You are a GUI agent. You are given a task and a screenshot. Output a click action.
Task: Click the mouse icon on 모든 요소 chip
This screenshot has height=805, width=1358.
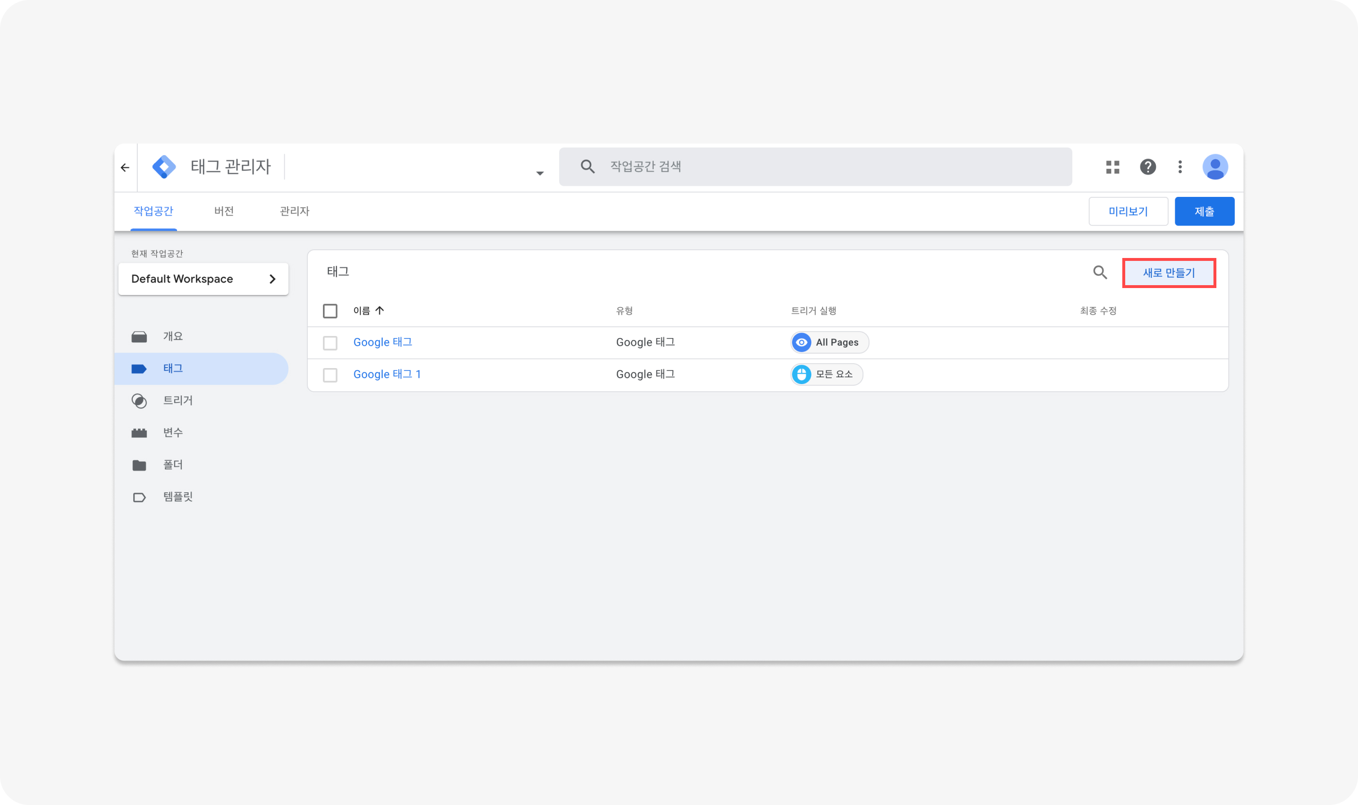coord(801,374)
